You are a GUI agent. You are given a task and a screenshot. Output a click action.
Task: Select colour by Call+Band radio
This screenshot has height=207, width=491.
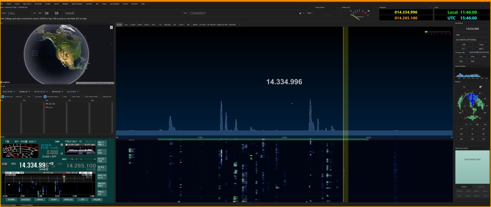click(33, 97)
